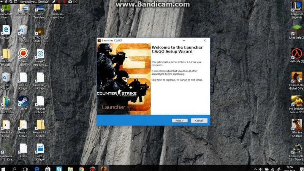Select the INTRO VALLY GAME shortcut
This screenshot has width=304, height=171.
[40, 36]
